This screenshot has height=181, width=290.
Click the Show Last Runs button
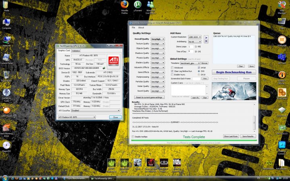tap(231, 136)
